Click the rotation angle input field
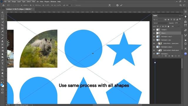This screenshot has width=188, height=106. (x=68, y=5)
